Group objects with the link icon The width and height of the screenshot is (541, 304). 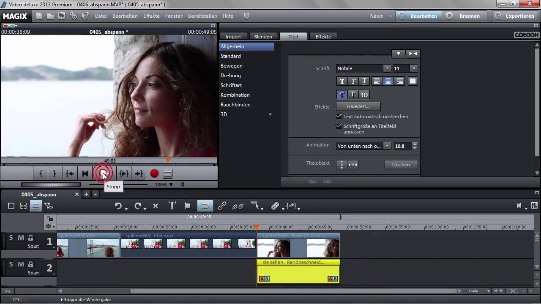pyautogui.click(x=222, y=206)
